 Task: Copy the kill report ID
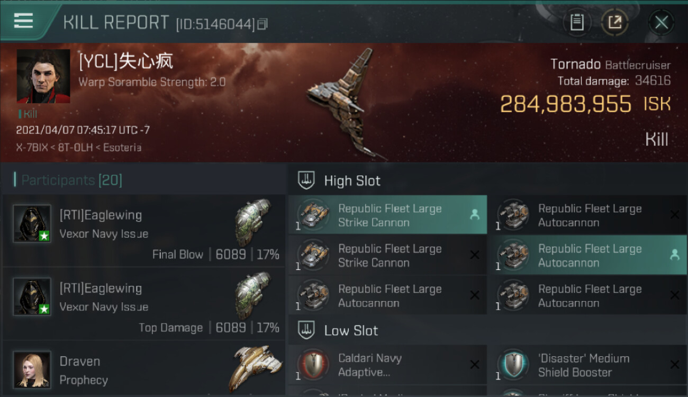[263, 24]
